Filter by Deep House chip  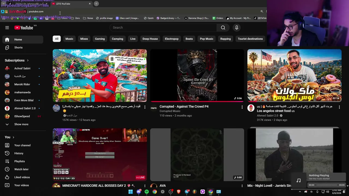[x=150, y=39]
